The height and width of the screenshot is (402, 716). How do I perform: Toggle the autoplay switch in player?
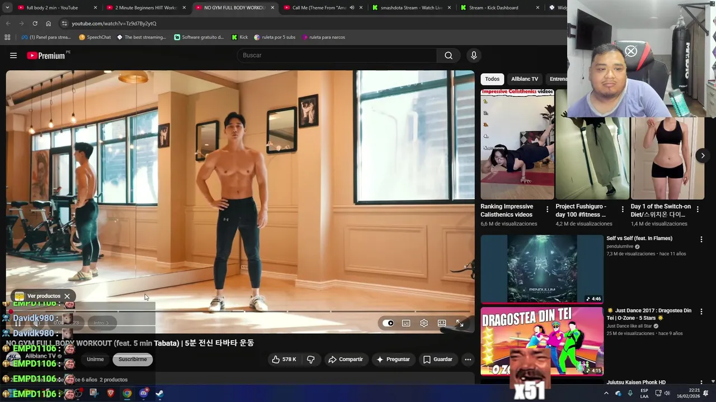[388, 323]
